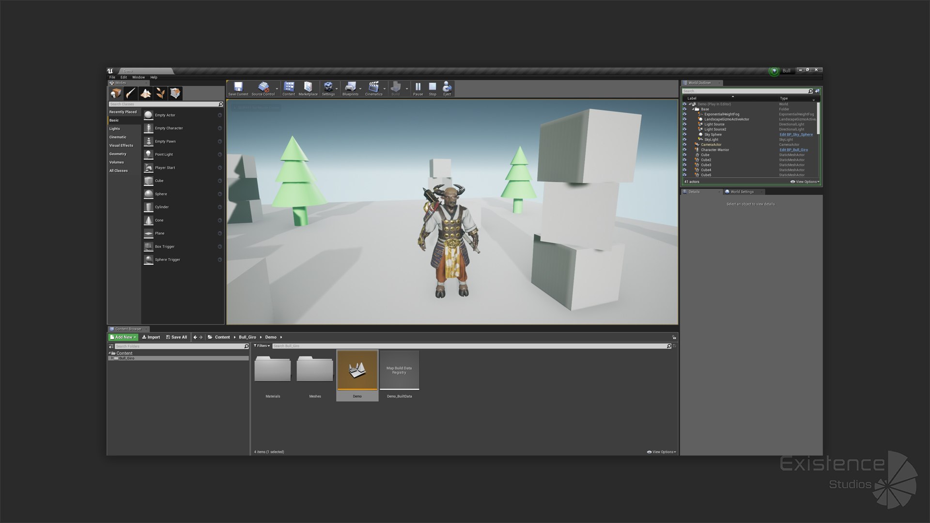The height and width of the screenshot is (523, 930).
Task: Toggle visibility of the CameraActor
Action: coord(684,145)
